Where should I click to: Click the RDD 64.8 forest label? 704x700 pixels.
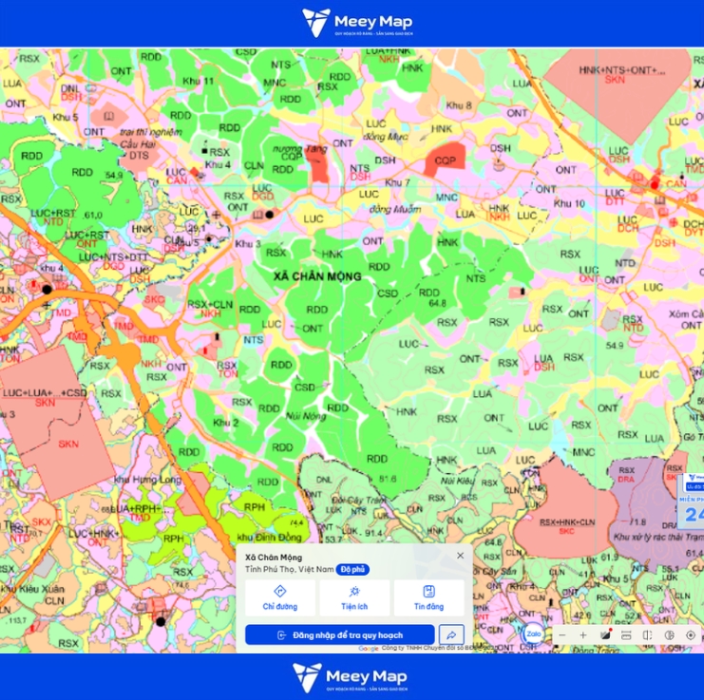(433, 297)
